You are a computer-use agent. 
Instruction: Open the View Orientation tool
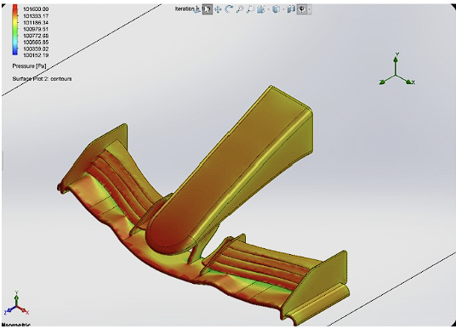[x=260, y=9]
